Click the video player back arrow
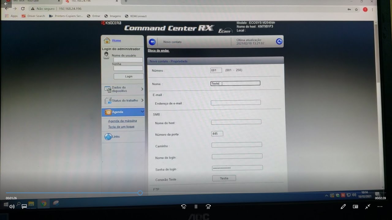Viewport: 392px width, 220px height. click(x=6, y=4)
